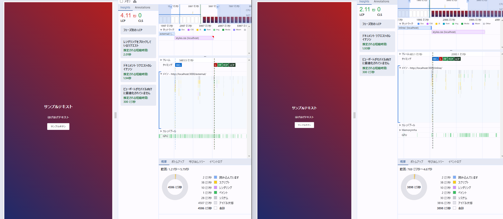Screen dimensions: 503x219
Task: Select inline/ (localhost) network request bar
Action: point(414,28)
